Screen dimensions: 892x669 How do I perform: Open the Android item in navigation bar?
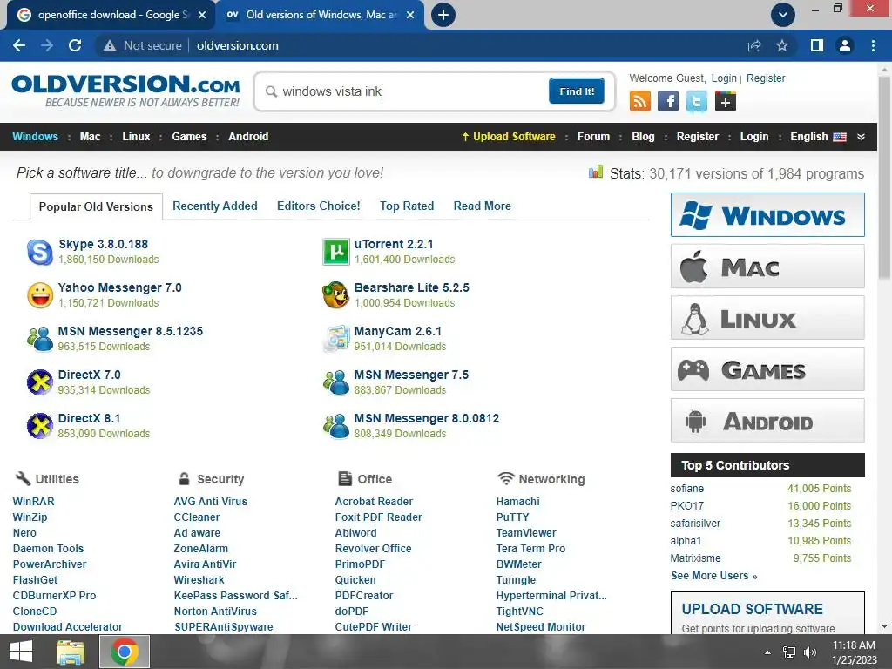(x=248, y=137)
